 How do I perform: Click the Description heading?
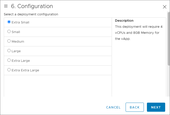[124, 21]
